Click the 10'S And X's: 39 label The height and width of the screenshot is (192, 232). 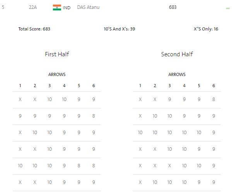pyautogui.click(x=119, y=29)
